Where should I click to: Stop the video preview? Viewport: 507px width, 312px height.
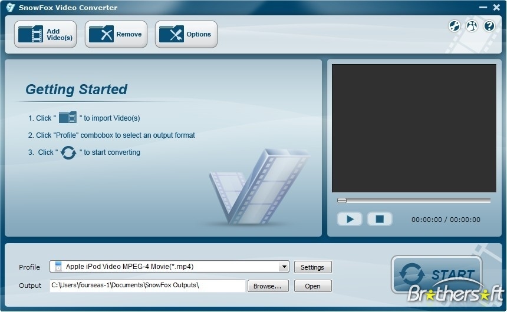pos(380,220)
